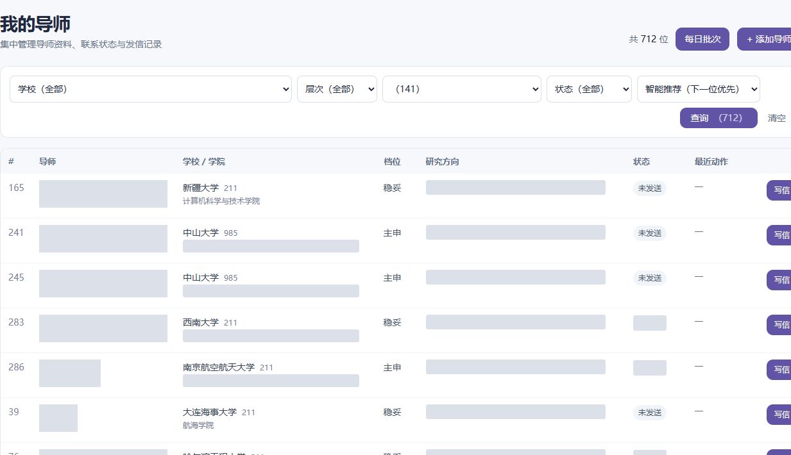Click 航海学院 under 大连海事大学
The height and width of the screenshot is (455, 791).
(x=198, y=426)
